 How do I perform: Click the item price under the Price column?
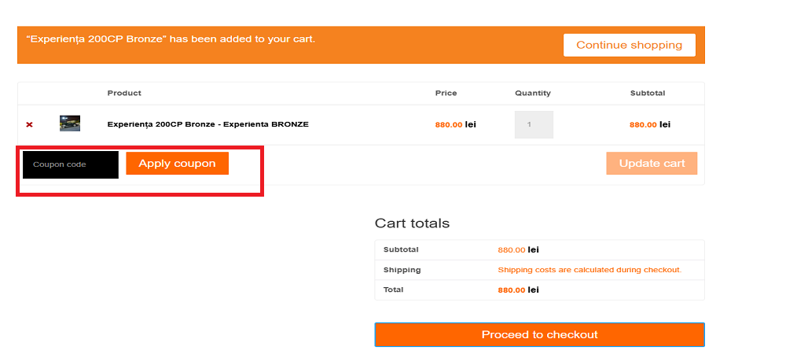click(456, 124)
